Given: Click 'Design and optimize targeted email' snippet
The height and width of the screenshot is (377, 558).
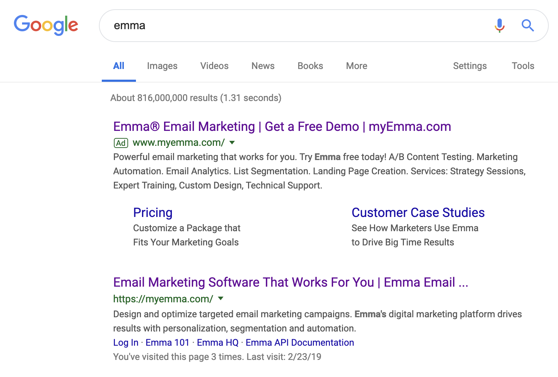Looking at the screenshot, I should click(x=317, y=321).
